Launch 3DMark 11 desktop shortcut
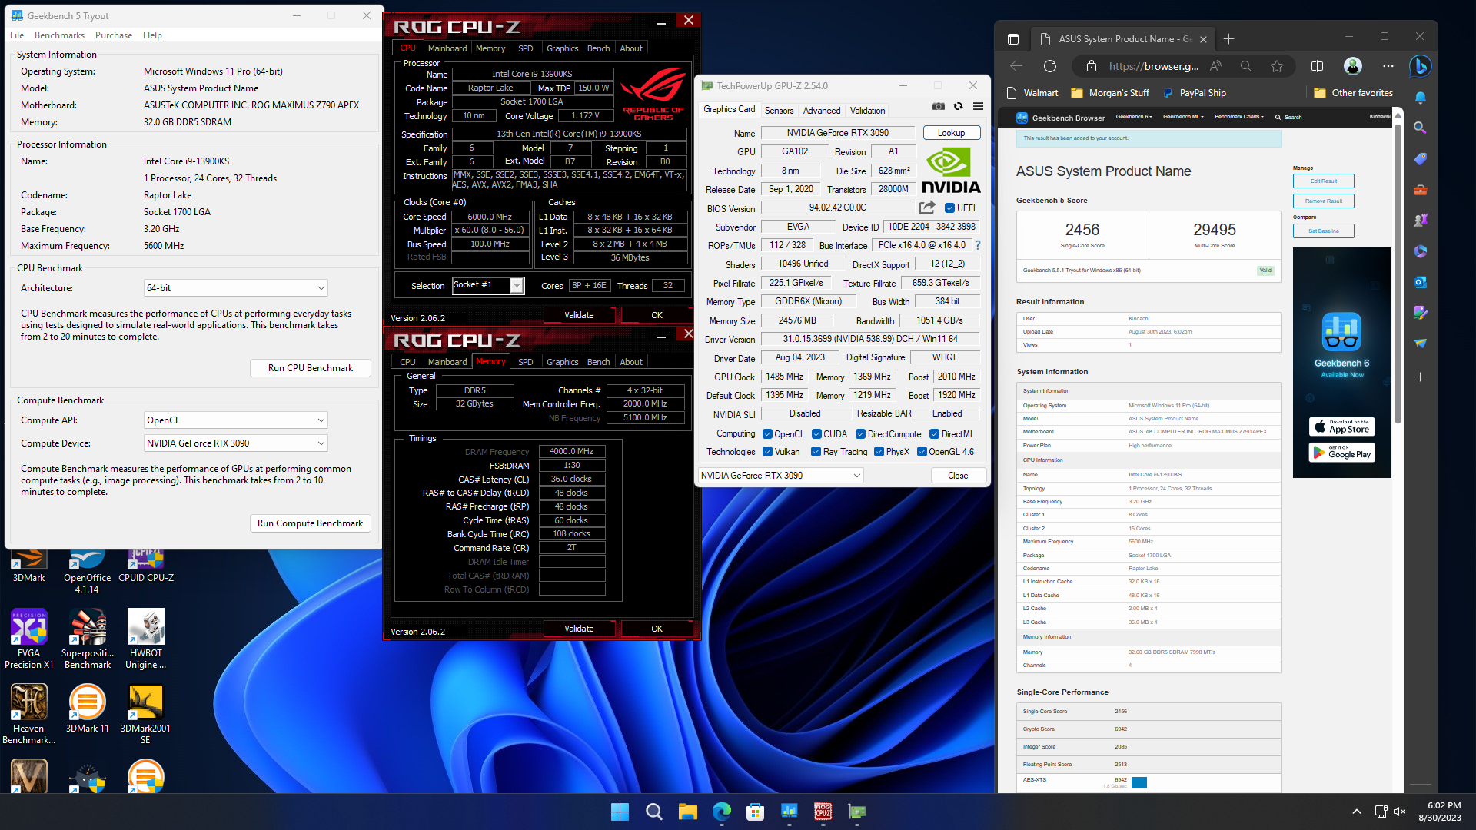 (x=87, y=709)
